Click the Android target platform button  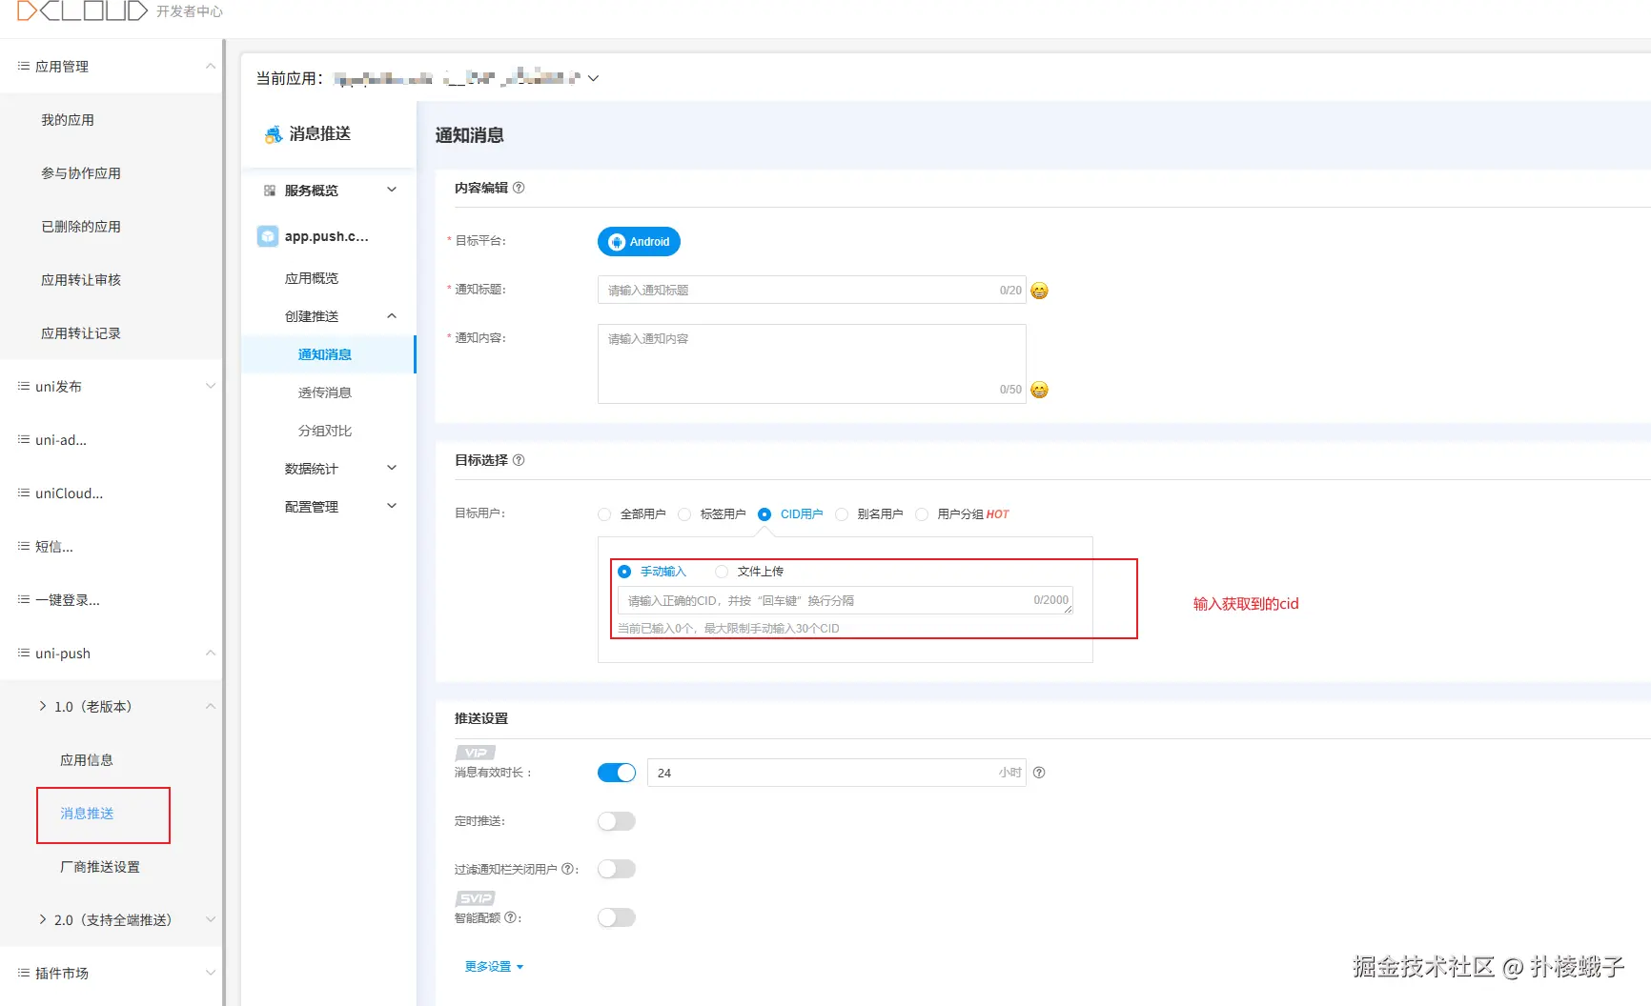coord(639,242)
